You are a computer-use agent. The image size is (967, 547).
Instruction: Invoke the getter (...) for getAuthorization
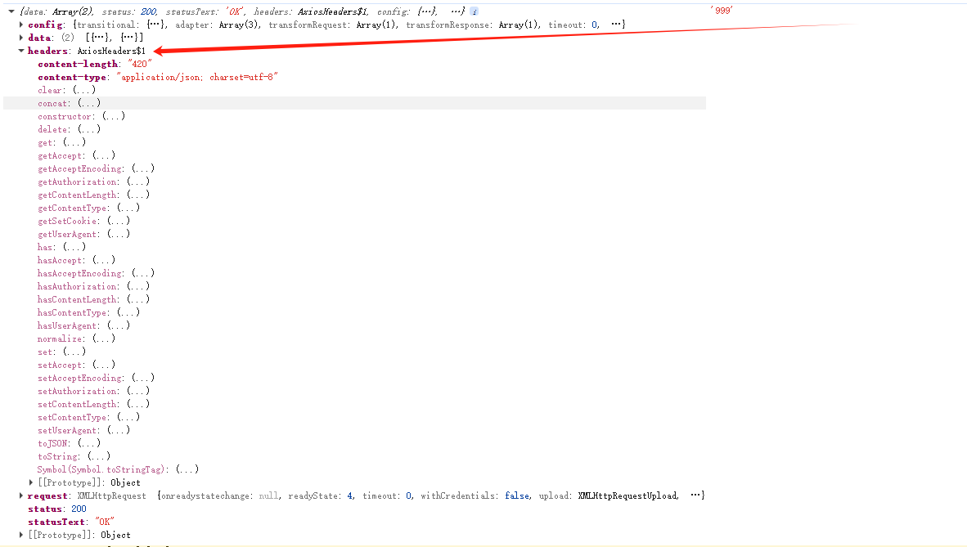[137, 182]
